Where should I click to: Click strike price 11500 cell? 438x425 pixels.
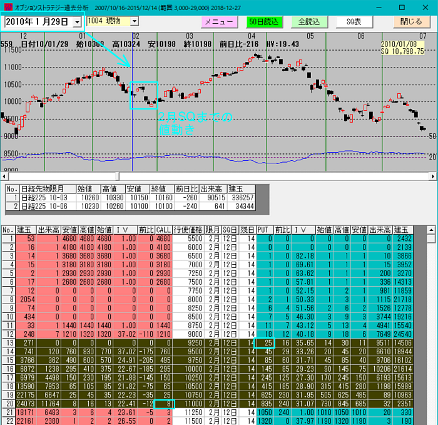coord(188,421)
